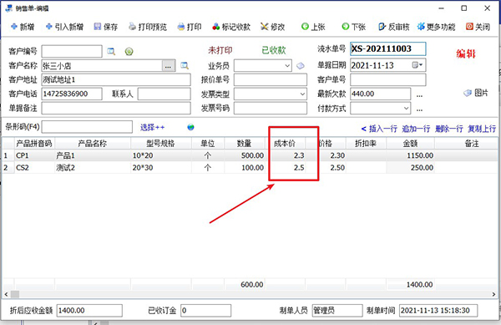Click the 折后应收金额 field
The height and width of the screenshot is (325, 501).
click(x=89, y=310)
